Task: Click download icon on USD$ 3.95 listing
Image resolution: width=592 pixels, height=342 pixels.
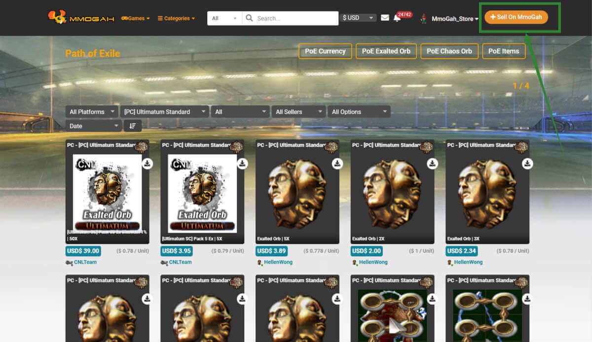Action: point(242,164)
